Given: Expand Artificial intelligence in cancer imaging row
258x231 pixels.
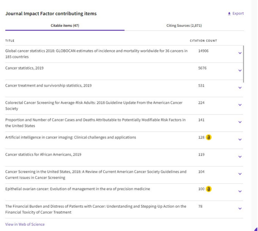Looking at the screenshot, I should point(240,139).
